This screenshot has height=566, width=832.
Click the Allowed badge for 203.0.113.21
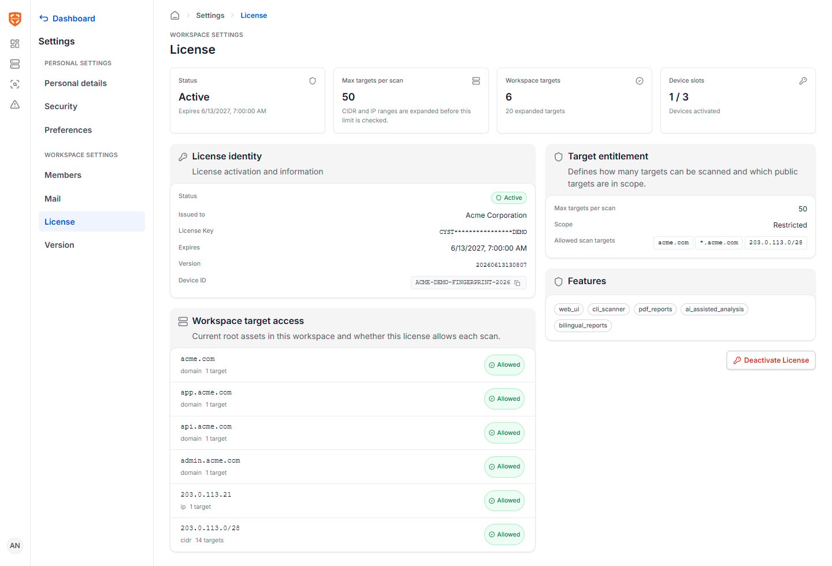[504, 501]
